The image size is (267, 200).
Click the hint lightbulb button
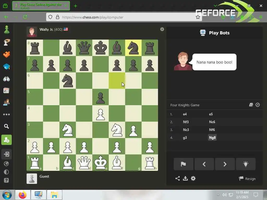pyautogui.click(x=246, y=164)
